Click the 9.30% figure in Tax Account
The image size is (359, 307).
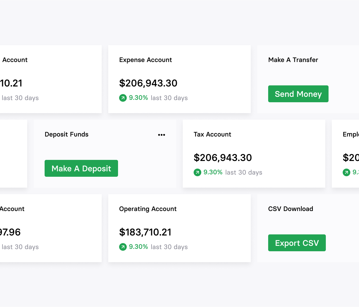tap(213, 172)
